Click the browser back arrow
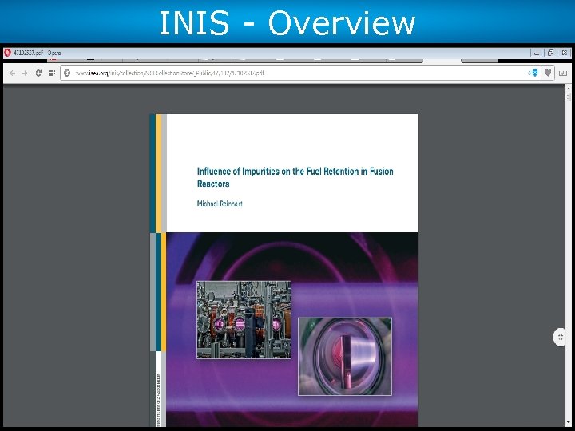 pyautogui.click(x=12, y=73)
